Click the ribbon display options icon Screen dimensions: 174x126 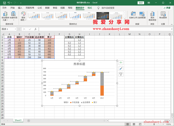[149, 3]
